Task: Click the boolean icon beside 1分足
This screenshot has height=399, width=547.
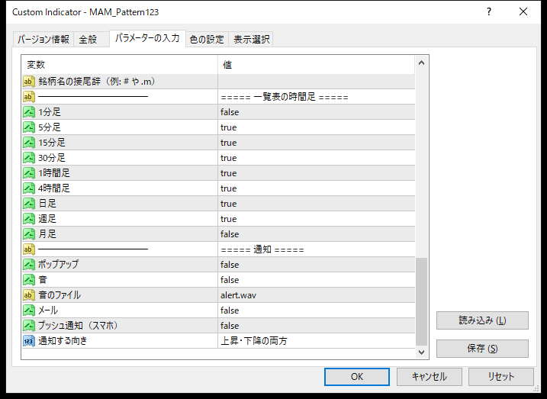Action: pos(29,112)
